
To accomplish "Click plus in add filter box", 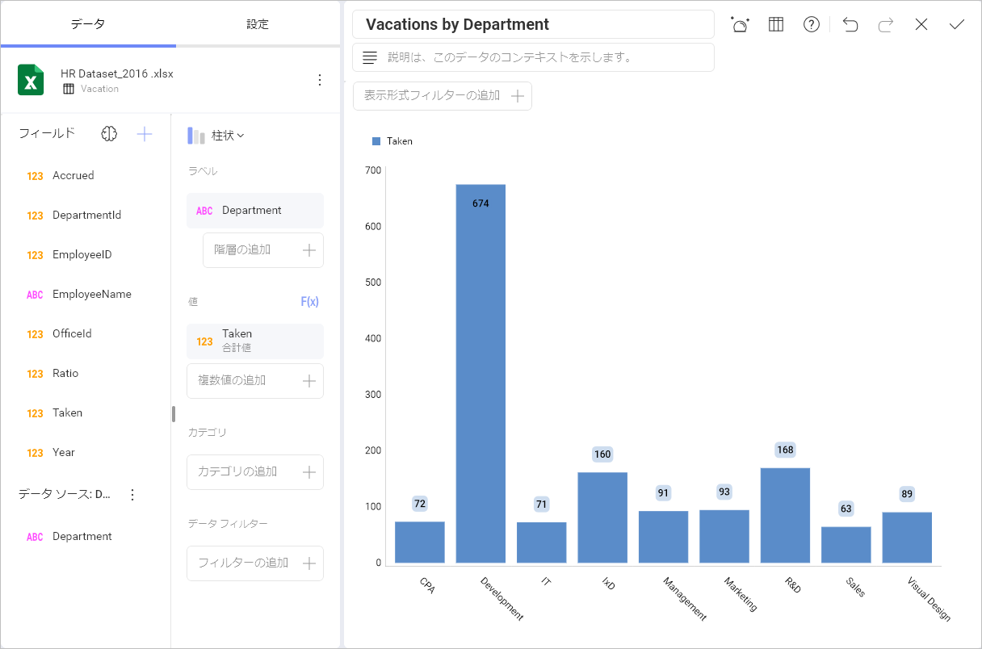I will (309, 563).
